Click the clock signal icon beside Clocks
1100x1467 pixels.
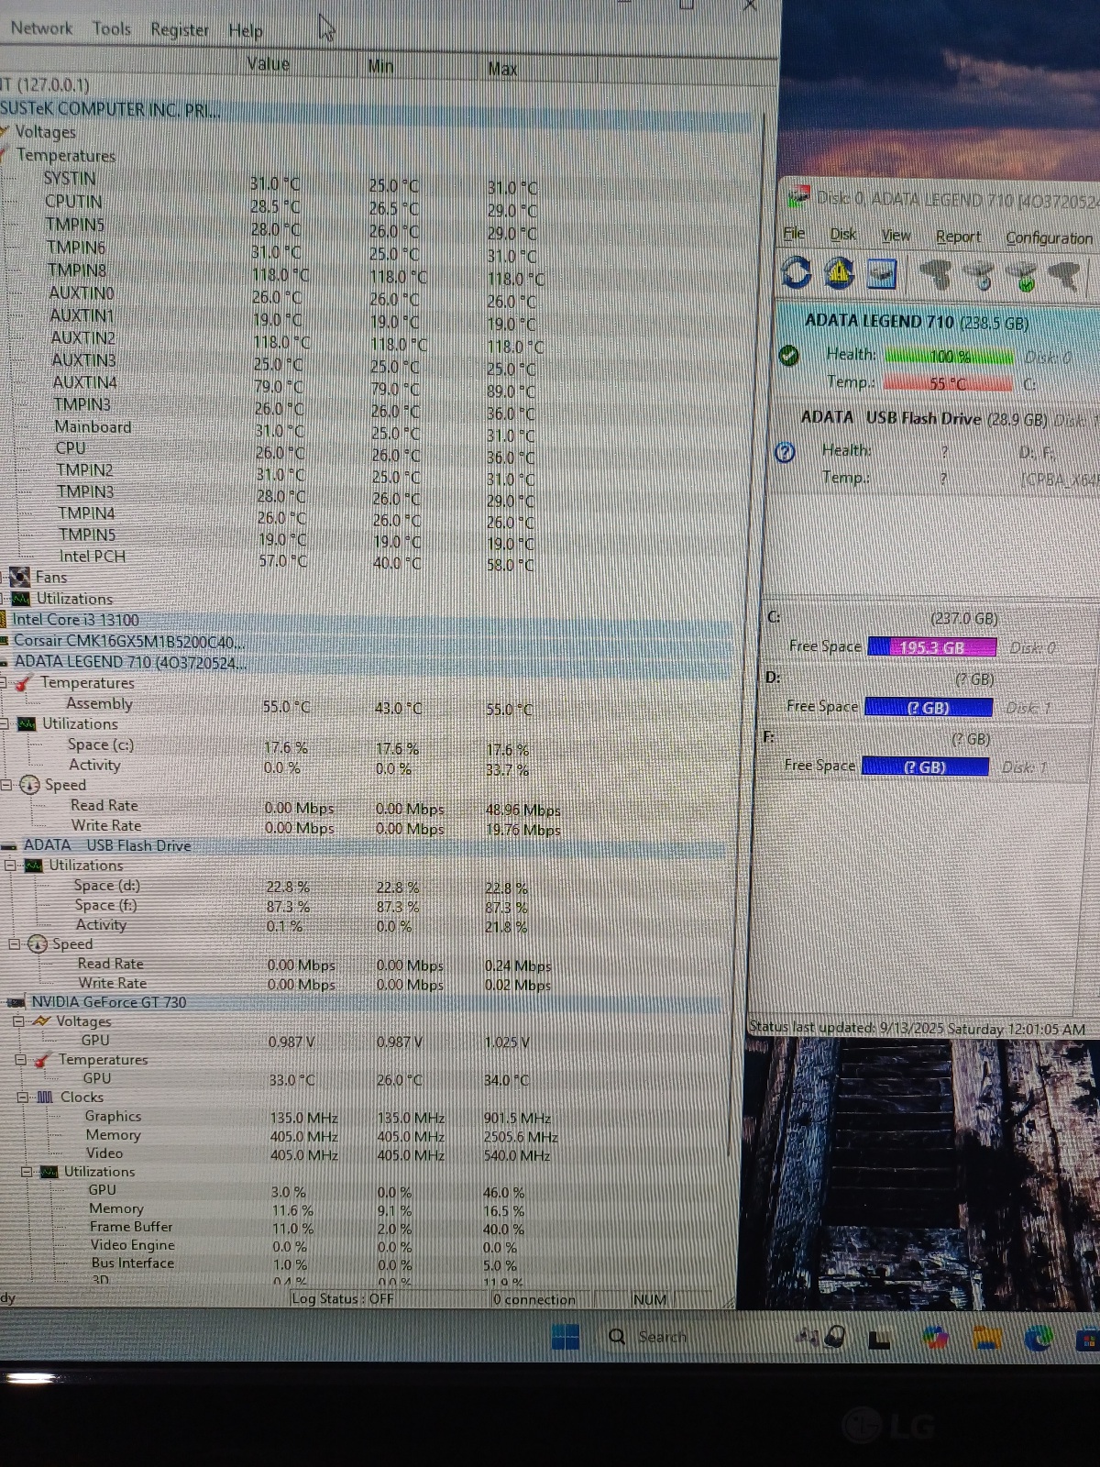click(44, 1097)
